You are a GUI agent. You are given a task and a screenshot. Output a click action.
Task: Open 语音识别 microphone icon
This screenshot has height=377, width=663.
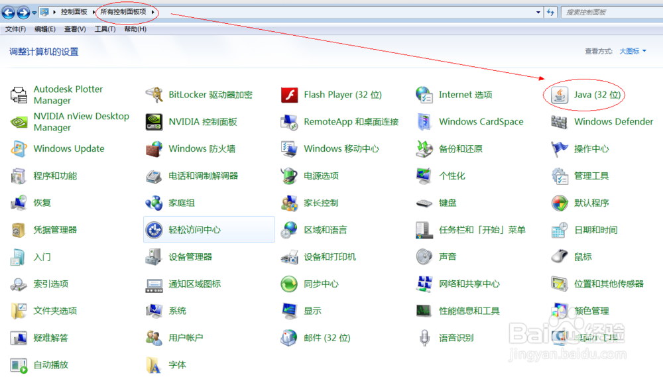coord(424,338)
